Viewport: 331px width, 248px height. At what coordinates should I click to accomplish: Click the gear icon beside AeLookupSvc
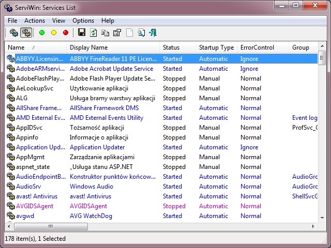click(x=10, y=88)
